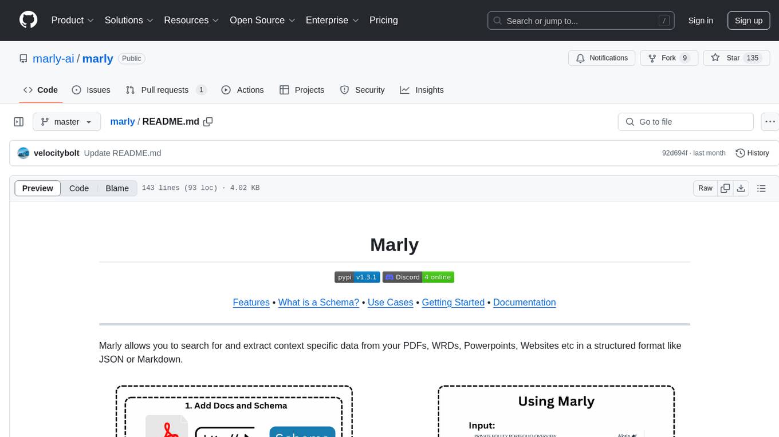Screen dimensions: 779x437
Task: Switch to the Issues tab
Action: pos(91,90)
